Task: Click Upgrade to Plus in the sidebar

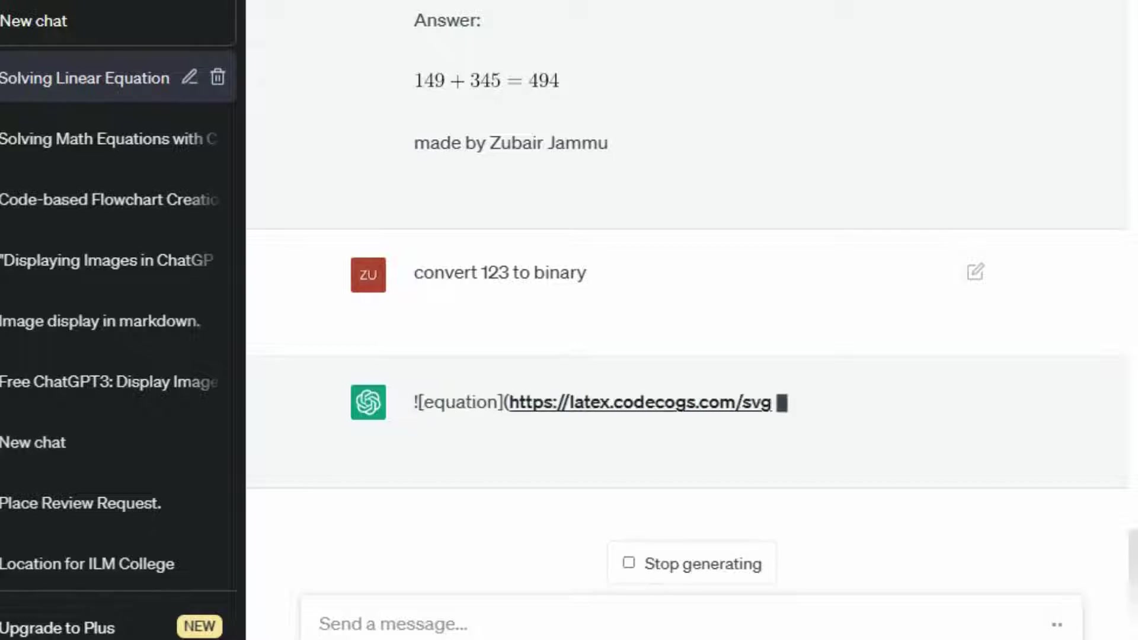Action: [57, 628]
